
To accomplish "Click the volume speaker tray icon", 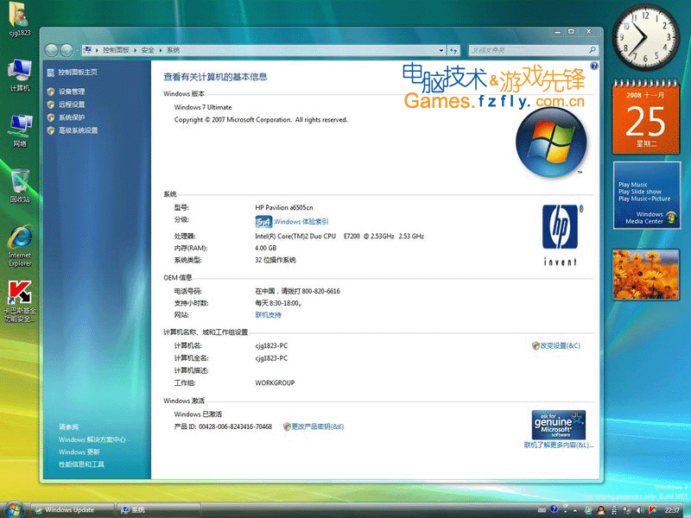I will 640,510.
